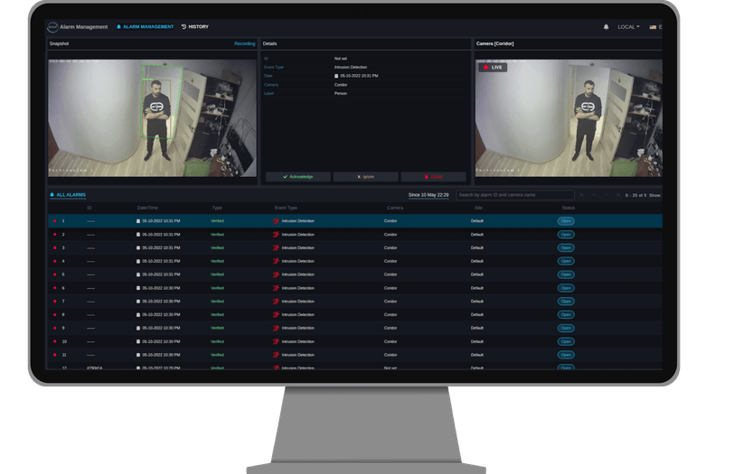Click the intrusion detection icon in row 7
Viewport: 734px width, 474px height.
(x=276, y=302)
